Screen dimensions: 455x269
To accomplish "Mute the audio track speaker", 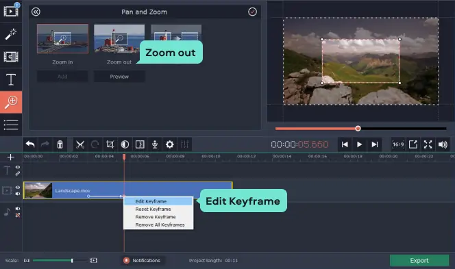I will (18, 209).
